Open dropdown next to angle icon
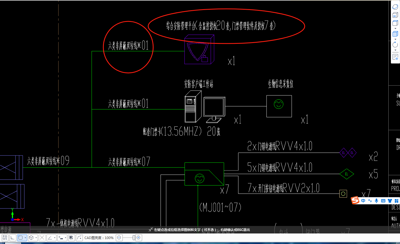The image size is (400, 244). click(55, 238)
